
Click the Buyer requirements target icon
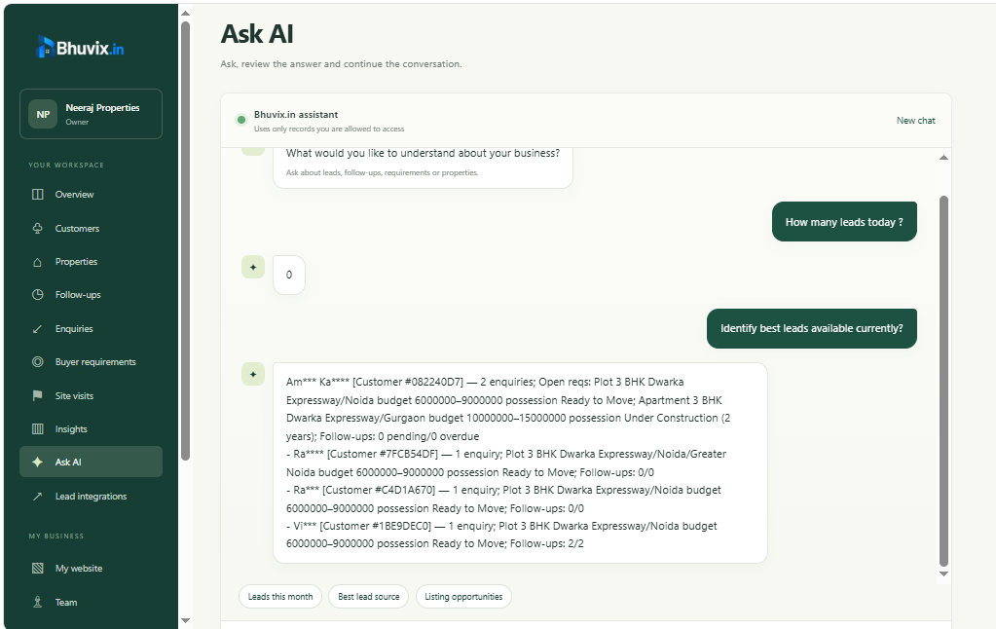pyautogui.click(x=37, y=362)
